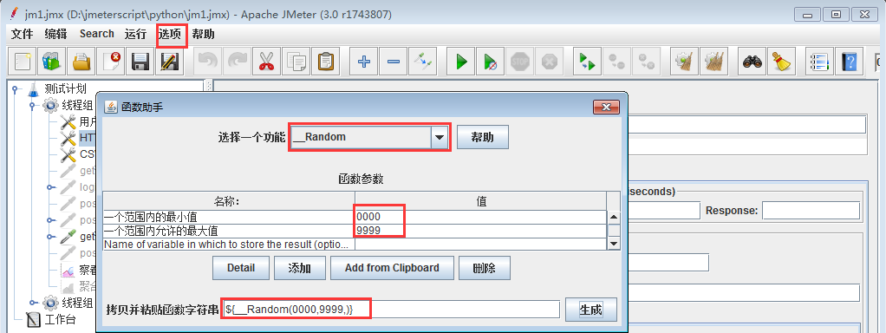Click 一个范围内的最小值 name cell
886x333 pixels.
229,217
